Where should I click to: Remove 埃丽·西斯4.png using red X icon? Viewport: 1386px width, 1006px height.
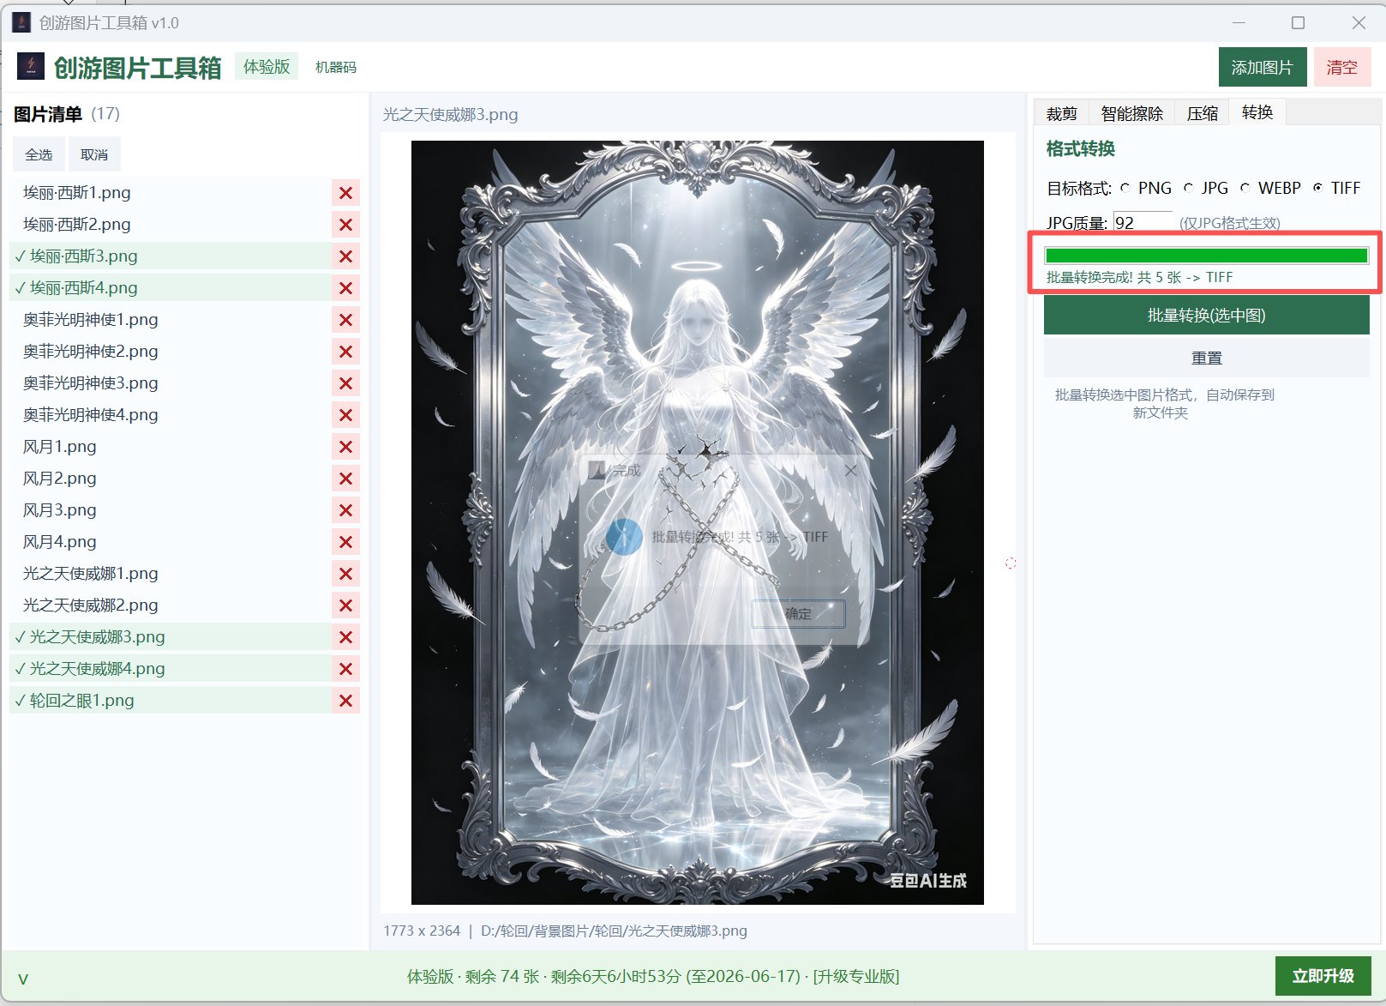pos(345,288)
